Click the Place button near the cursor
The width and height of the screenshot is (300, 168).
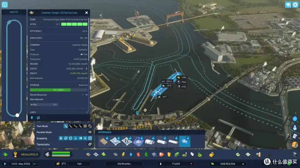pos(182,82)
